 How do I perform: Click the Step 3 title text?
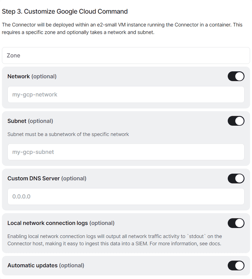64,11
